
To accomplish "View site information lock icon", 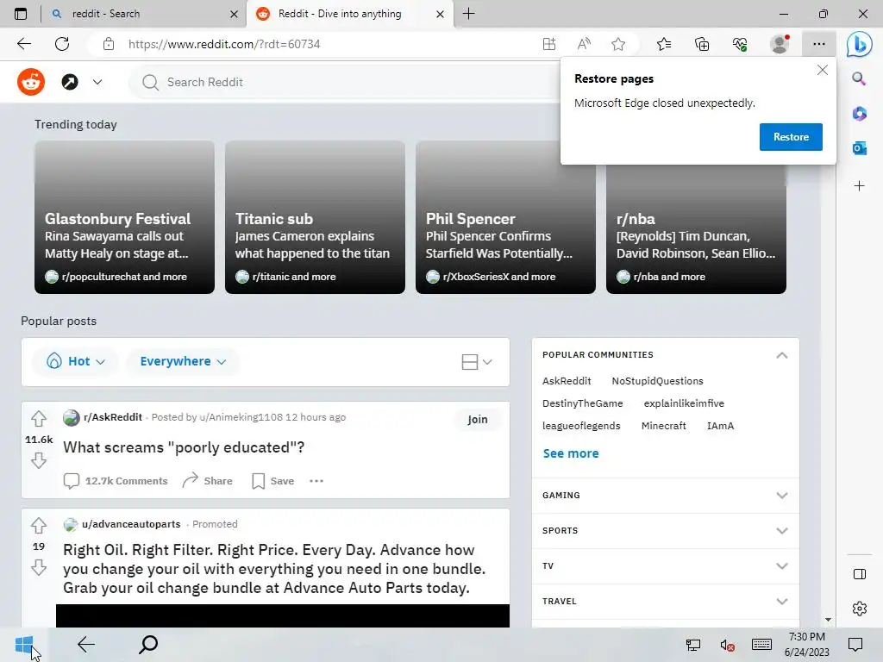I will tap(109, 44).
